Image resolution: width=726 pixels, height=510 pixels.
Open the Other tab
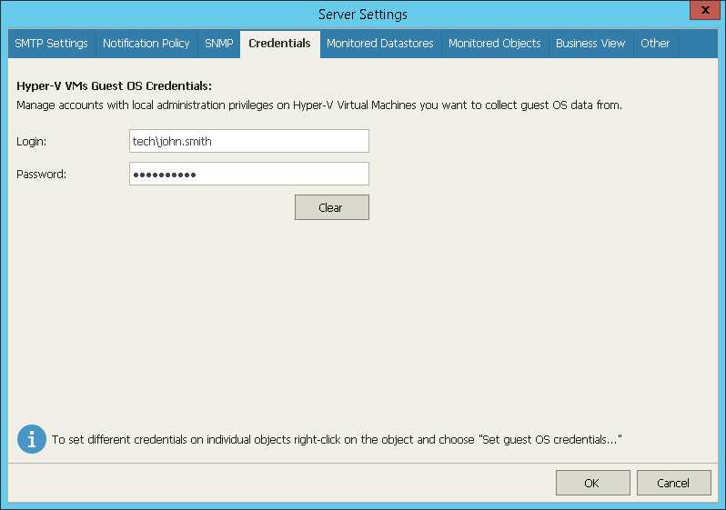tap(655, 44)
